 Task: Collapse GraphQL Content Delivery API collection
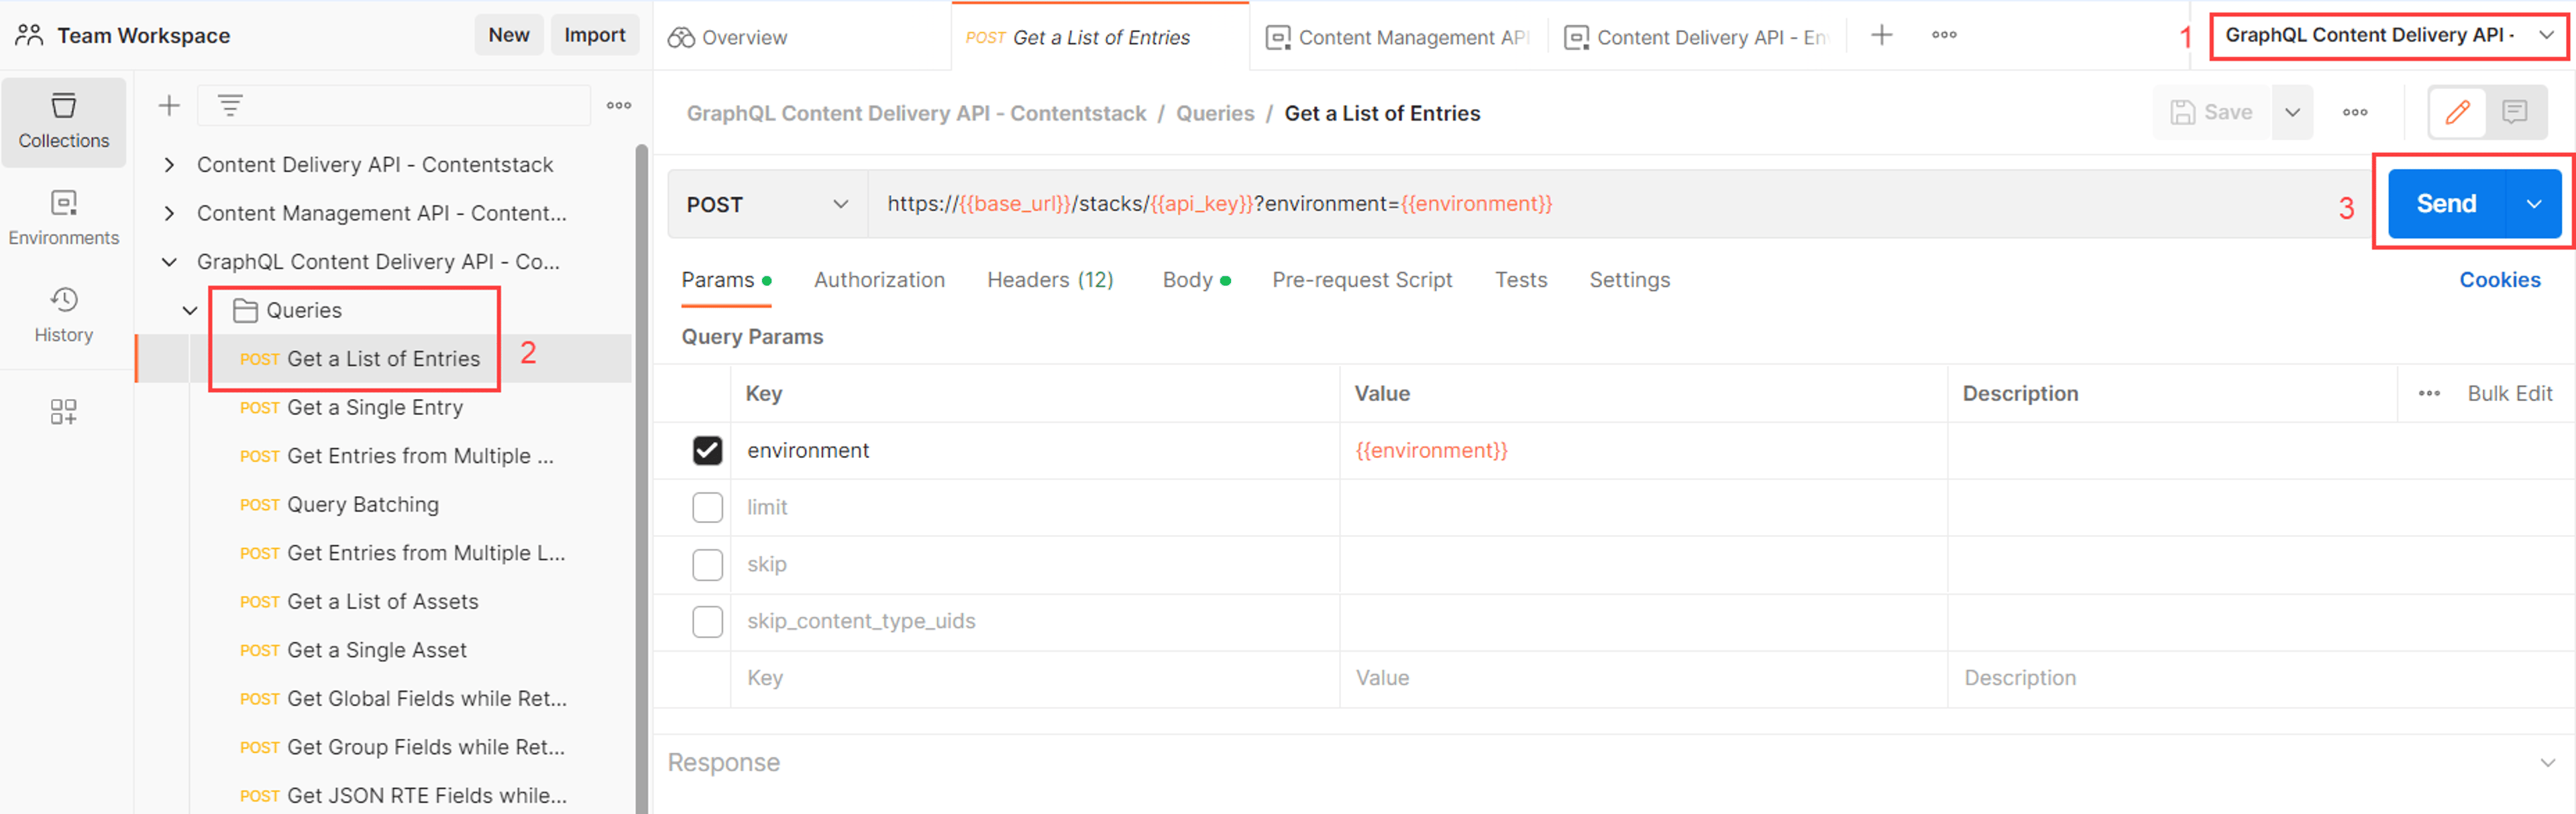click(x=169, y=261)
